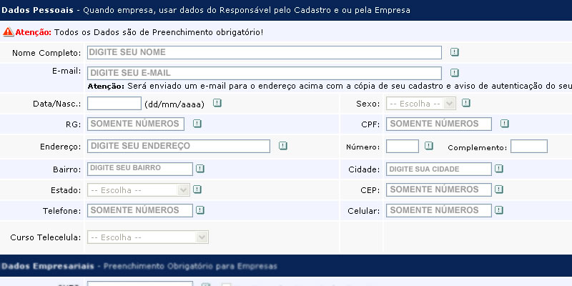Click the info icon beside E-mail field

coord(454,73)
